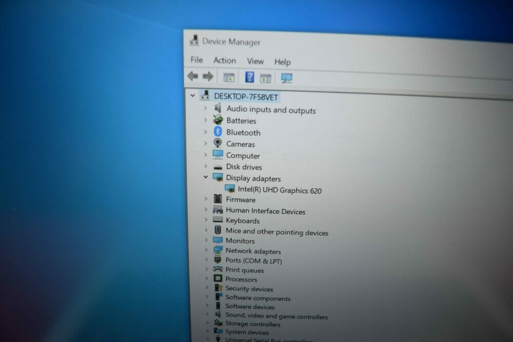Select the "Intel(R) UHD Graphics 620" device text
The height and width of the screenshot is (342, 513).
click(x=280, y=190)
